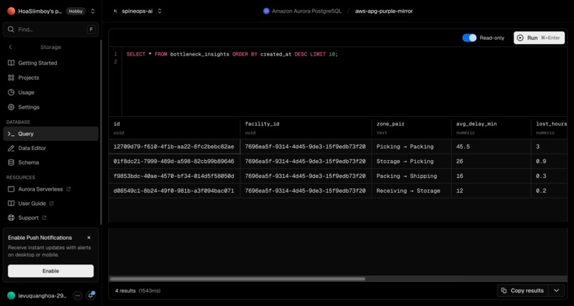Go back with the Storage arrow
Viewport: 574px width, 306px height.
click(x=10, y=47)
